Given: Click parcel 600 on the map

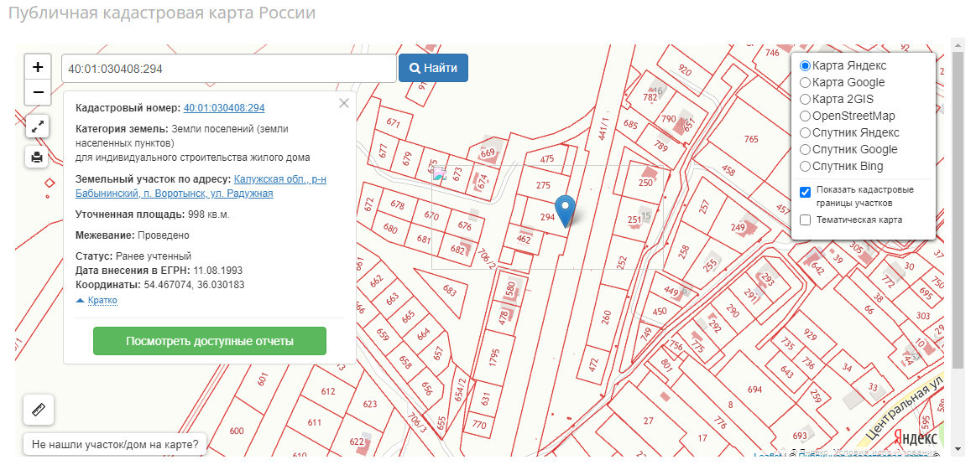Looking at the screenshot, I should tap(237, 431).
